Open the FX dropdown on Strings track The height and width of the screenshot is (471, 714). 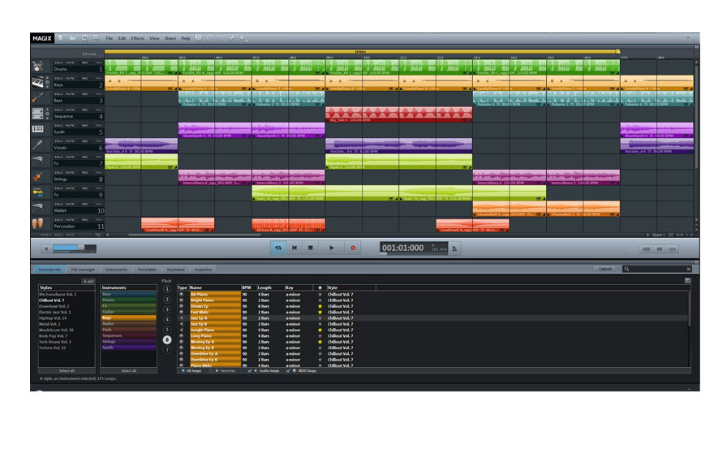pyautogui.click(x=99, y=173)
